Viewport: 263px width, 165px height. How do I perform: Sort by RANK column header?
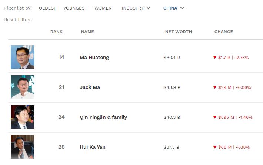[x=56, y=32]
